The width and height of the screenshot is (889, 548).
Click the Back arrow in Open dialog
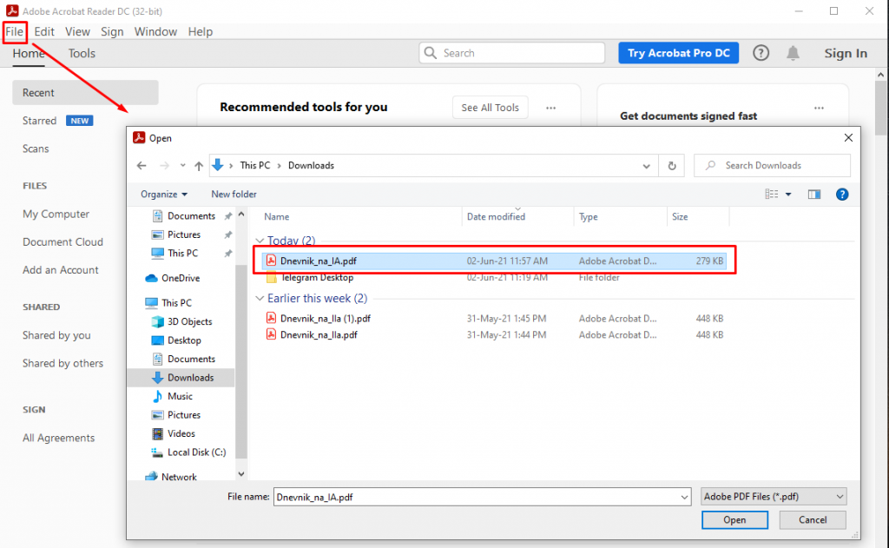point(142,166)
